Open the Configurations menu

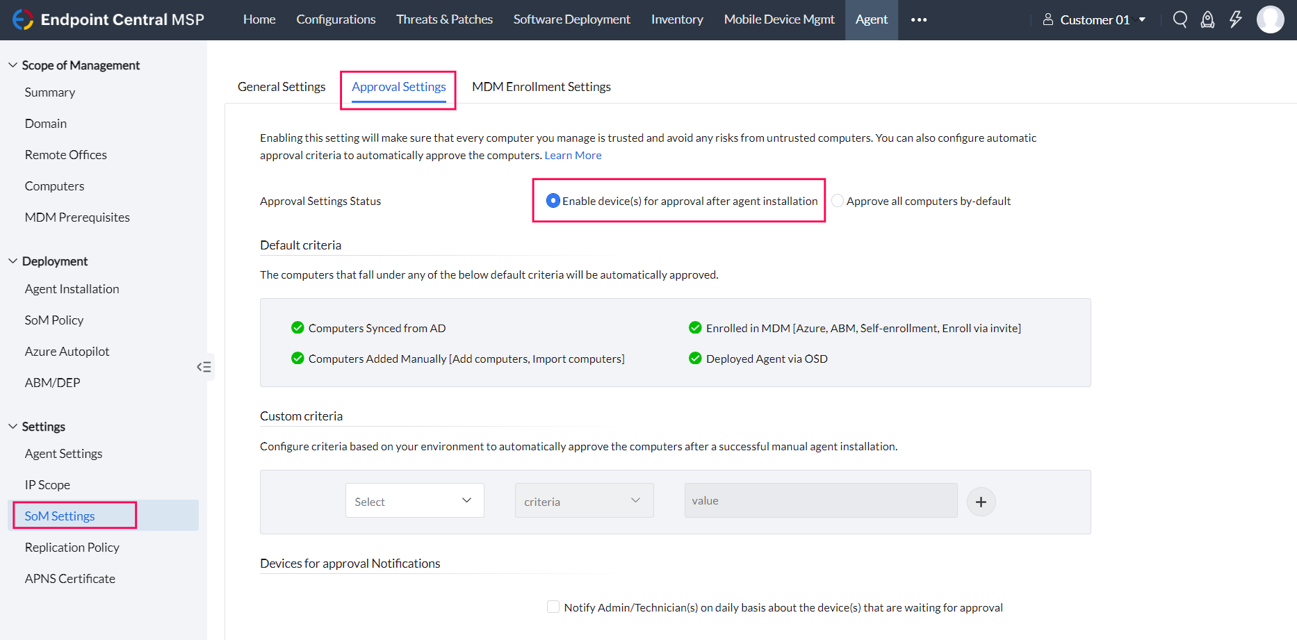[336, 19]
